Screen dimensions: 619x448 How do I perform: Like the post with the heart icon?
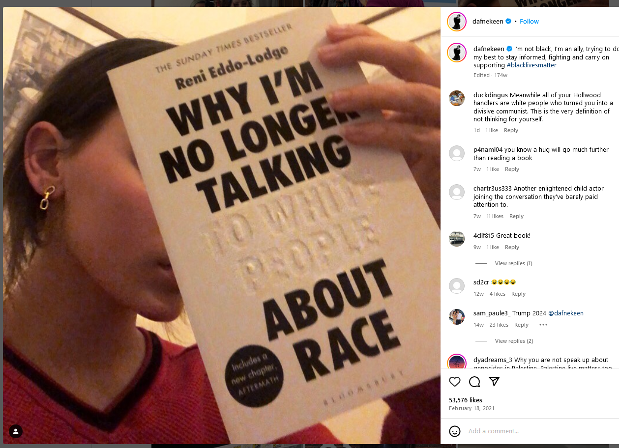(x=455, y=382)
